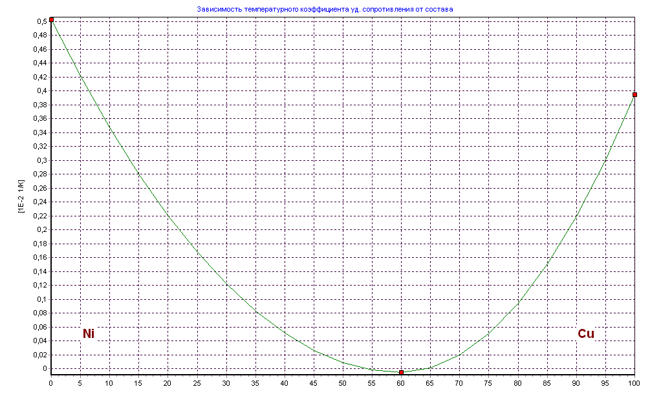Select the red data marker at 100% composition
Screen dimensions: 650x398
click(634, 95)
